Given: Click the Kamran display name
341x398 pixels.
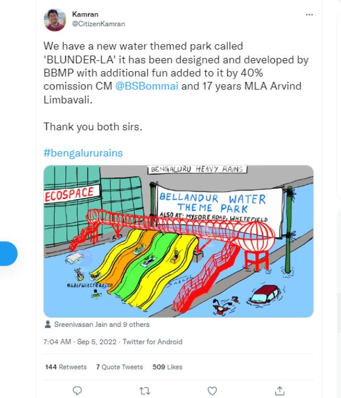Looking at the screenshot, I should (x=85, y=14).
